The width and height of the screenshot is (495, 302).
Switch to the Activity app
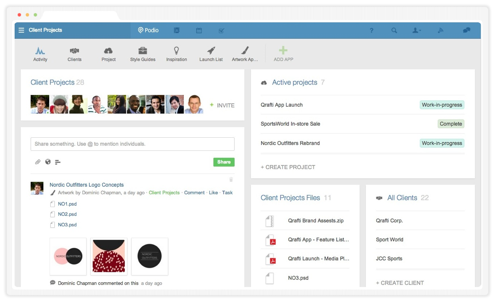click(x=40, y=53)
